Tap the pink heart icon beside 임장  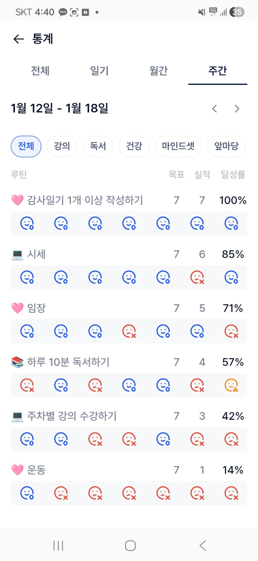coord(17,308)
